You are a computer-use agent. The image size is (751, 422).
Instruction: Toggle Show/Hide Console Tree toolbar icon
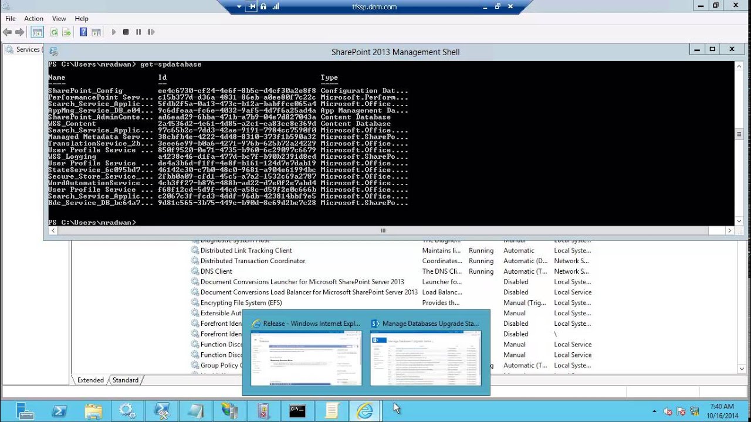pos(37,32)
